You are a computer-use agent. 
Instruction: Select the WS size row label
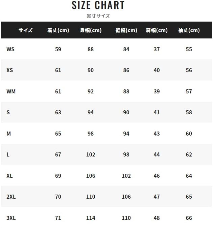pyautogui.click(x=10, y=49)
